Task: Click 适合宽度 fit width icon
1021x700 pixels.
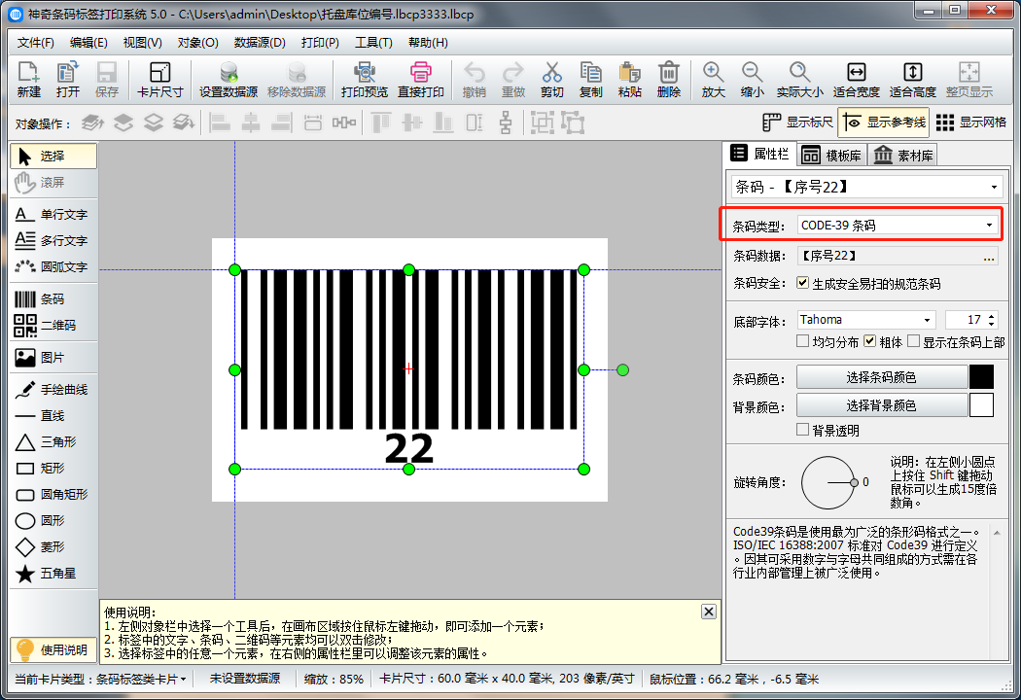Action: click(x=857, y=80)
